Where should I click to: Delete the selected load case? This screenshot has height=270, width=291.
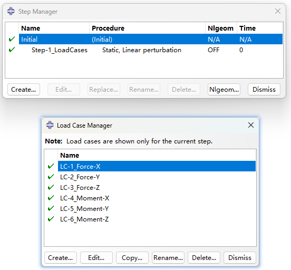click(x=204, y=257)
